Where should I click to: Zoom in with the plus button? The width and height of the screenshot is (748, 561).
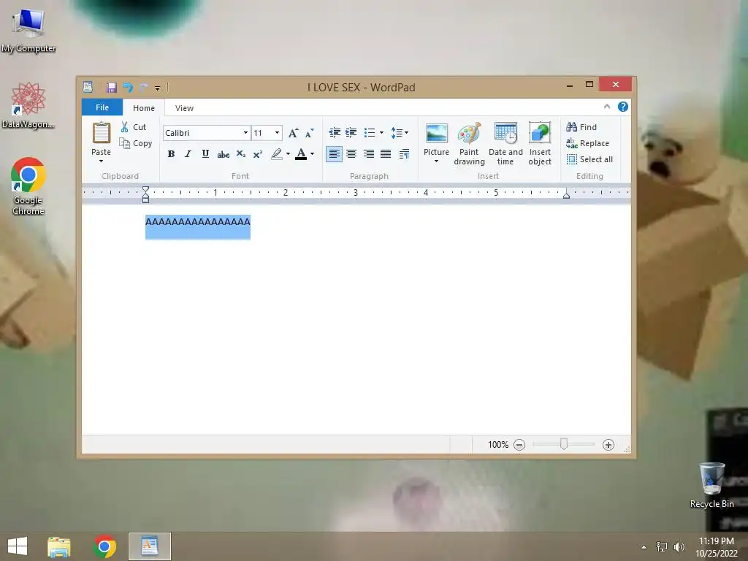pos(608,445)
